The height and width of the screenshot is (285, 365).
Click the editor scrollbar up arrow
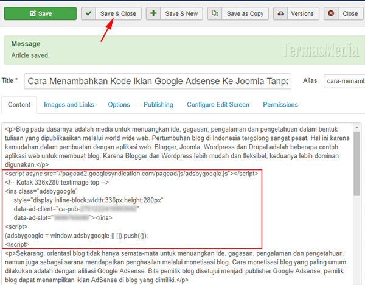(357, 127)
